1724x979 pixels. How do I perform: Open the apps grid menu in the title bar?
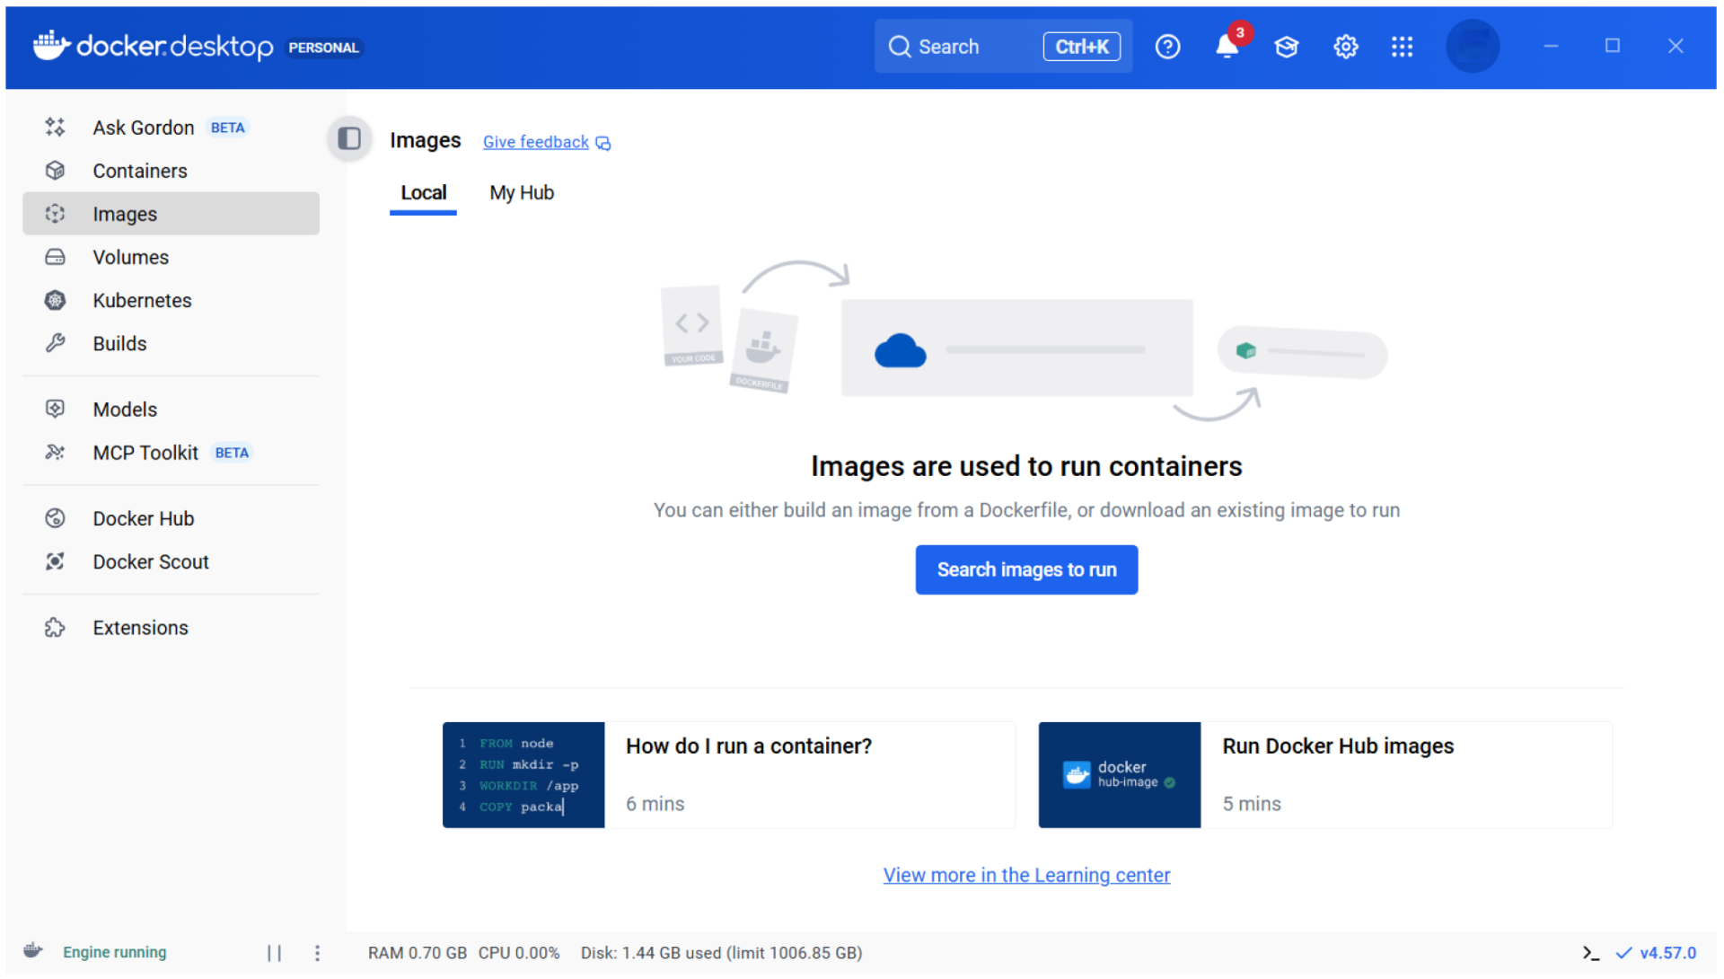coord(1402,47)
